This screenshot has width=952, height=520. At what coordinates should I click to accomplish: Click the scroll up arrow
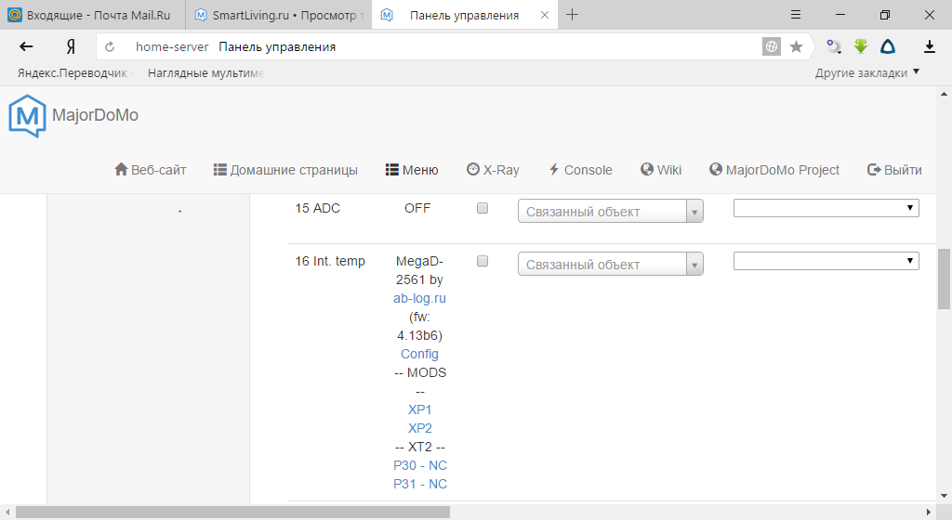pyautogui.click(x=945, y=94)
